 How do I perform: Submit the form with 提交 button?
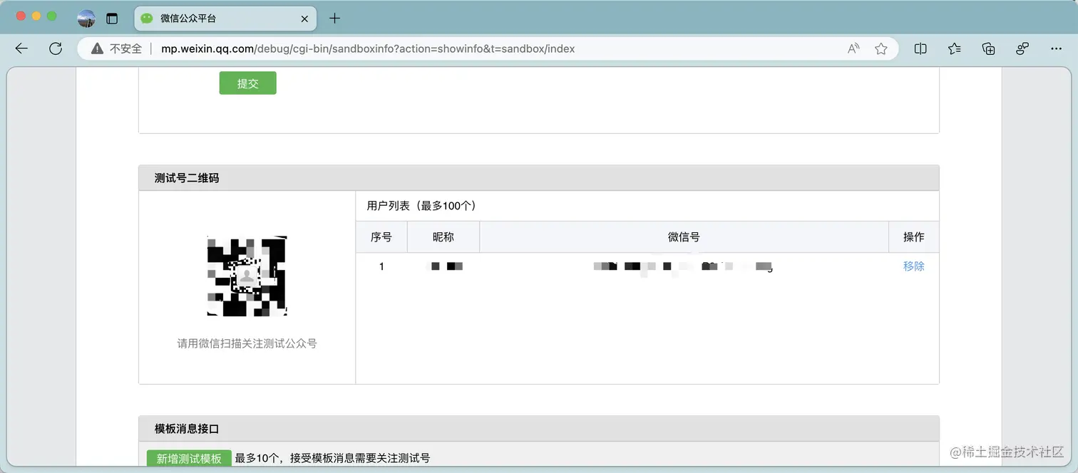tap(247, 83)
